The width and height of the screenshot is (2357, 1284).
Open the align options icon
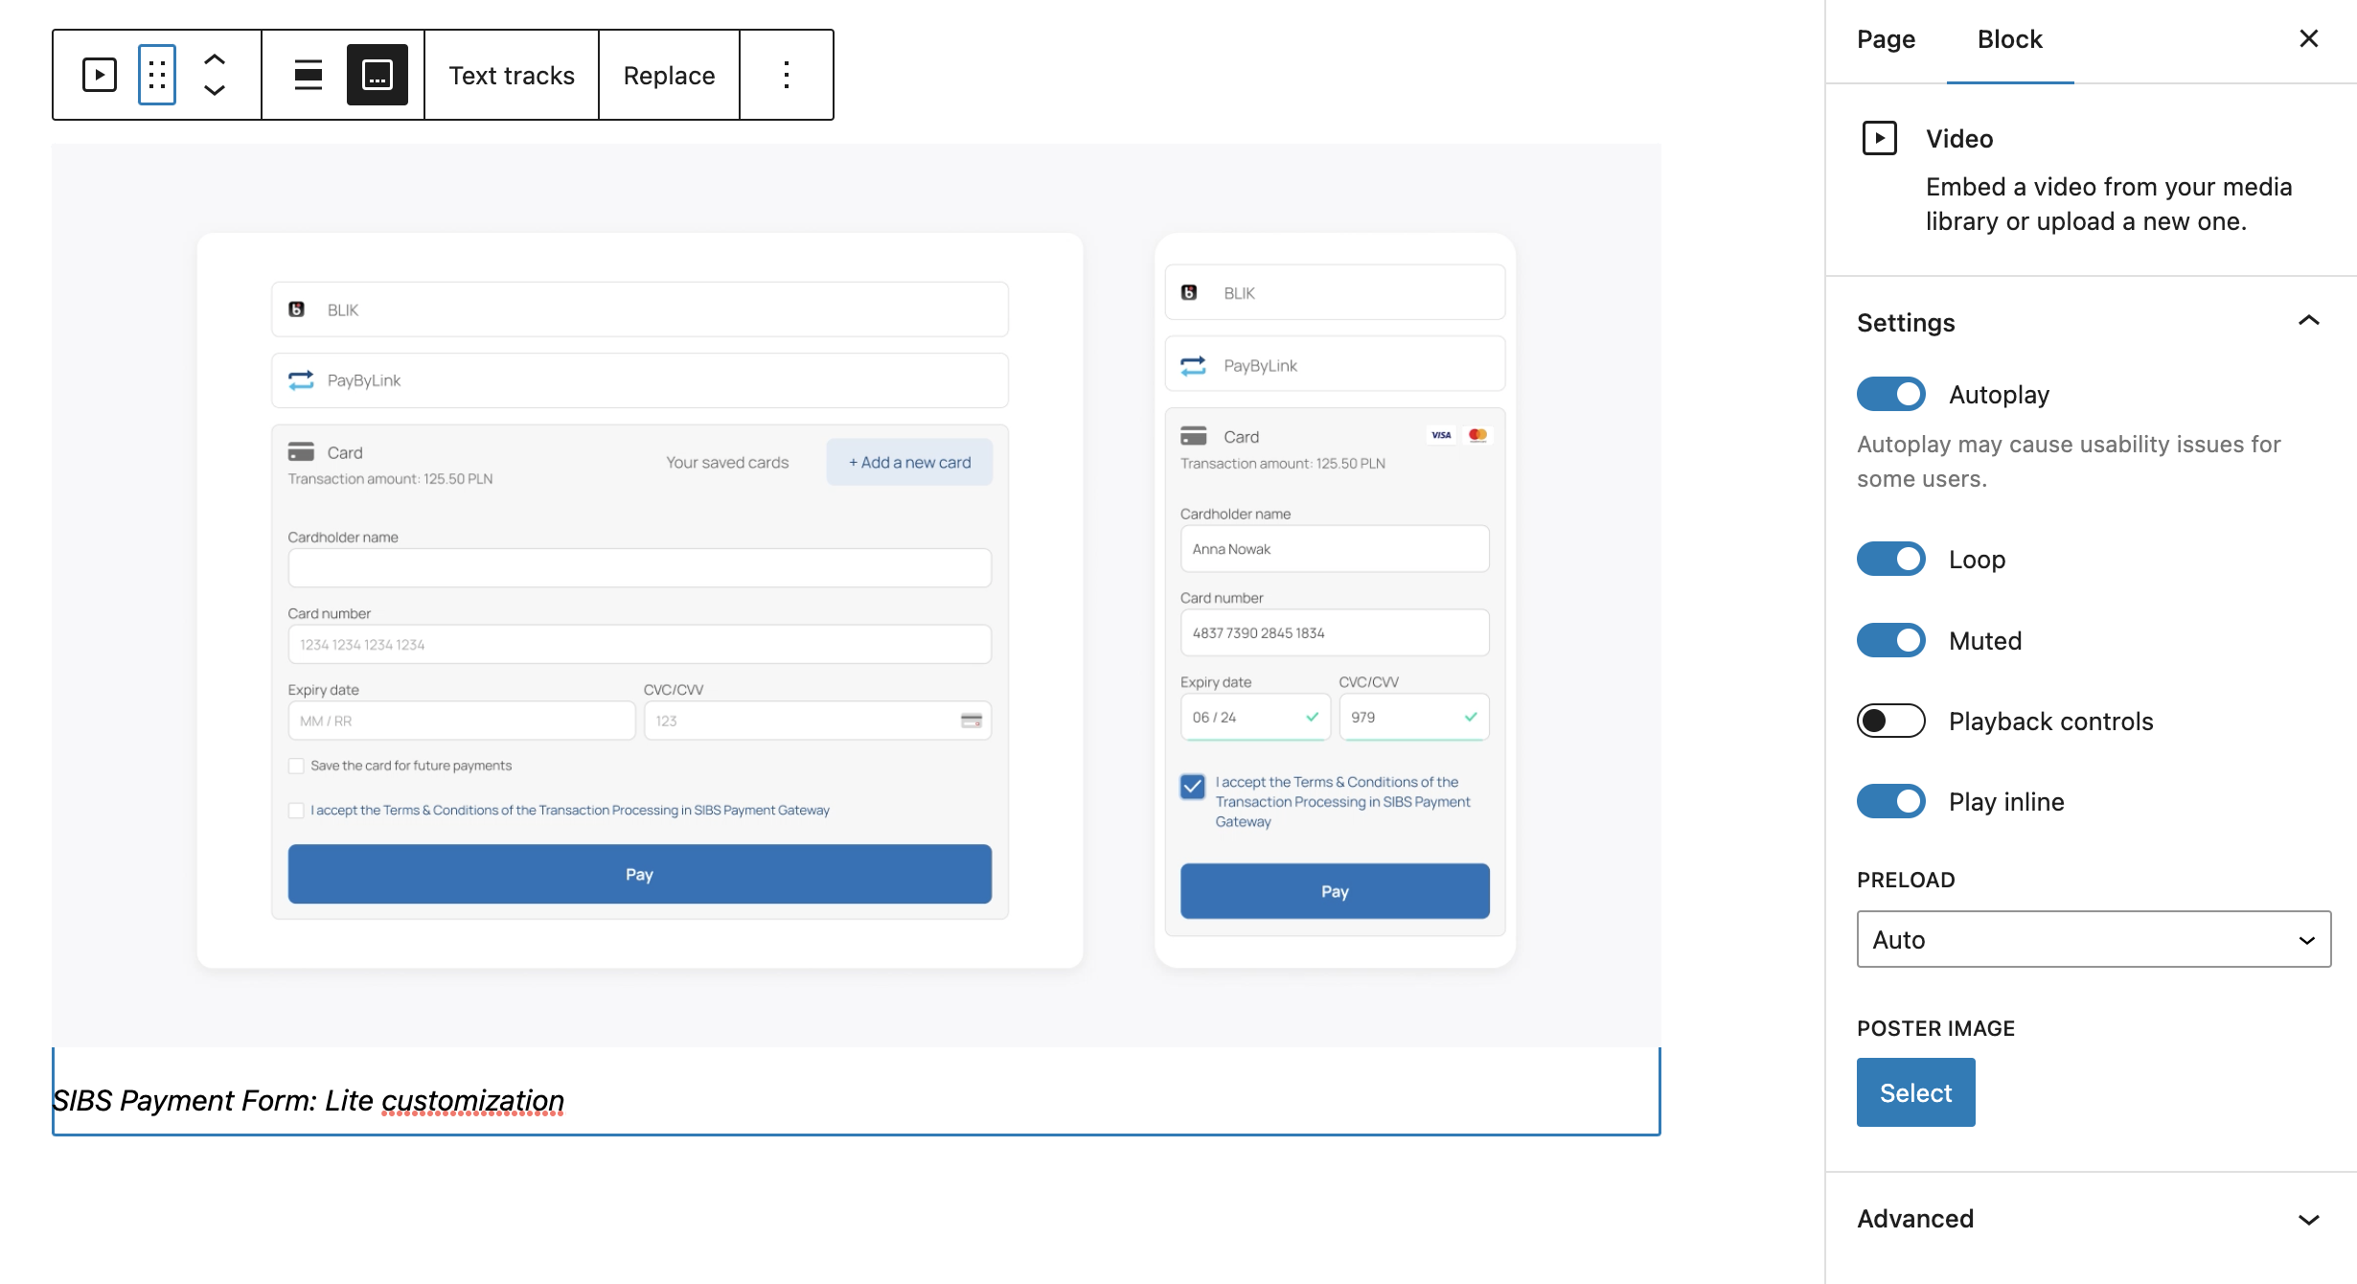pyautogui.click(x=308, y=75)
